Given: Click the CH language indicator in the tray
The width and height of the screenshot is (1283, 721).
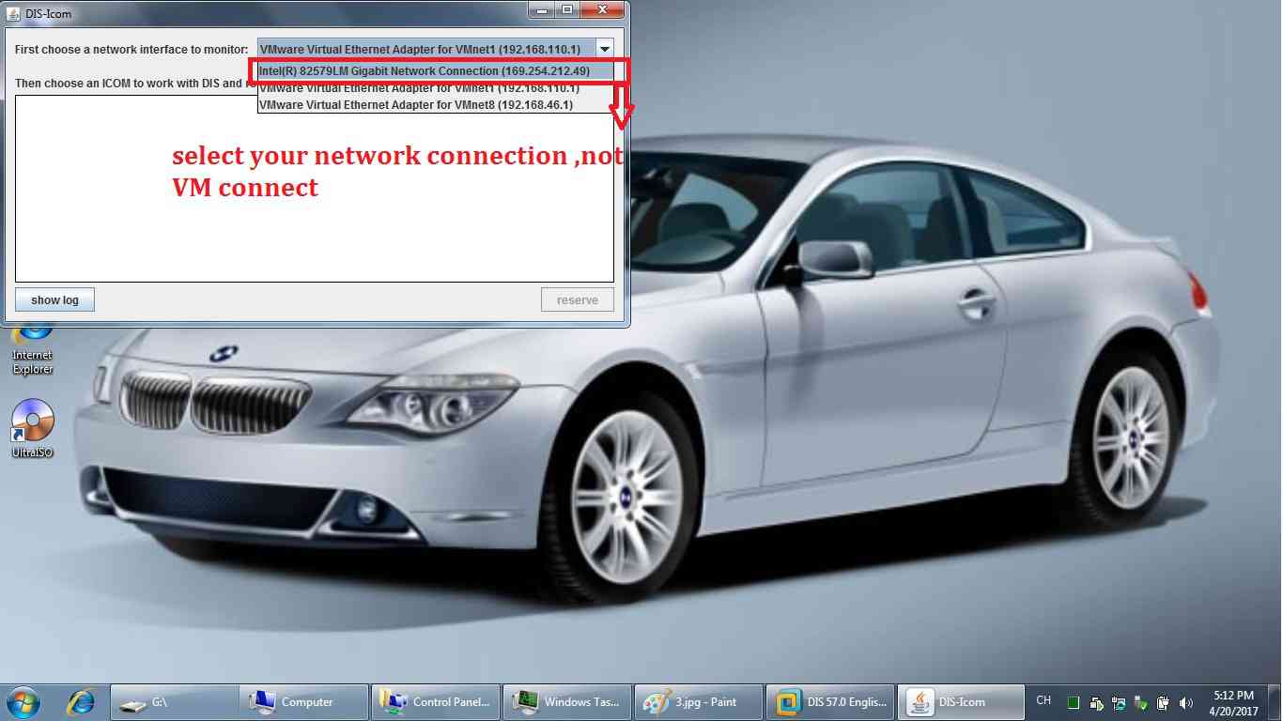Looking at the screenshot, I should [x=1043, y=700].
